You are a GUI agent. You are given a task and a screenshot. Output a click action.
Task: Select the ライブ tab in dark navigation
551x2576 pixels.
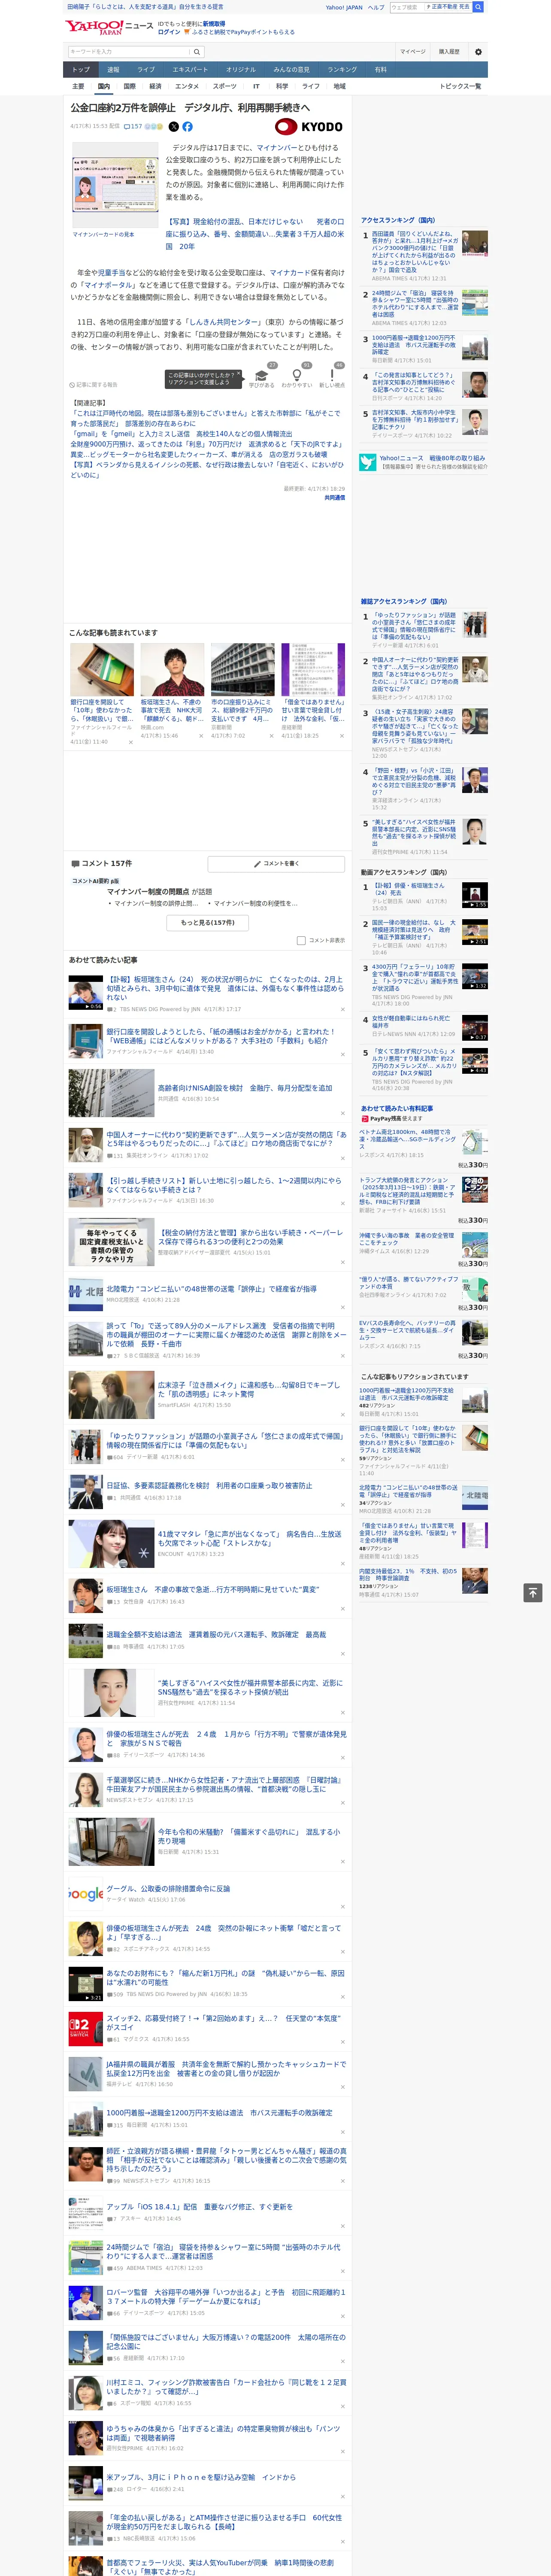pos(146,70)
